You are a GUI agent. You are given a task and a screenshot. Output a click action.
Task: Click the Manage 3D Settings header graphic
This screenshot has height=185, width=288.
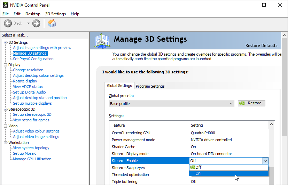[102, 41]
